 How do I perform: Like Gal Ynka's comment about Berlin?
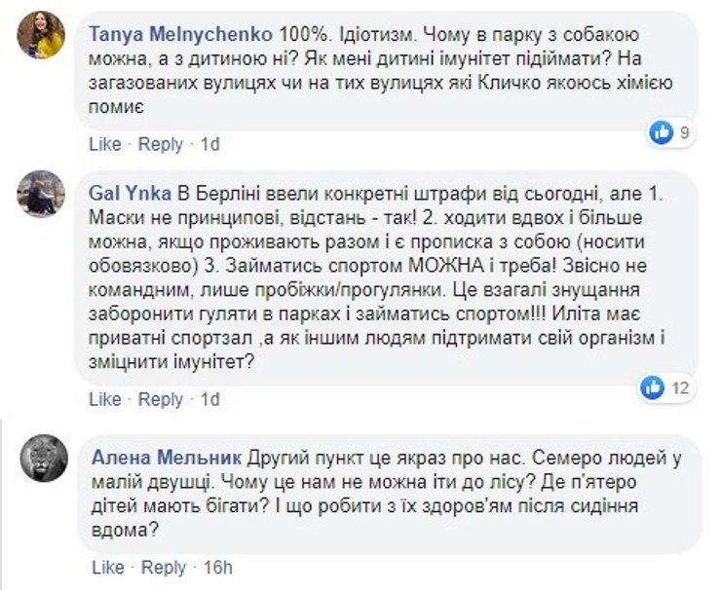104,400
